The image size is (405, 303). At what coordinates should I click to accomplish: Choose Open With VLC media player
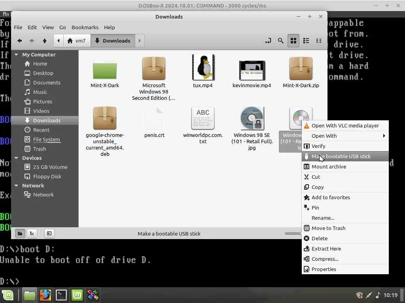[345, 125]
